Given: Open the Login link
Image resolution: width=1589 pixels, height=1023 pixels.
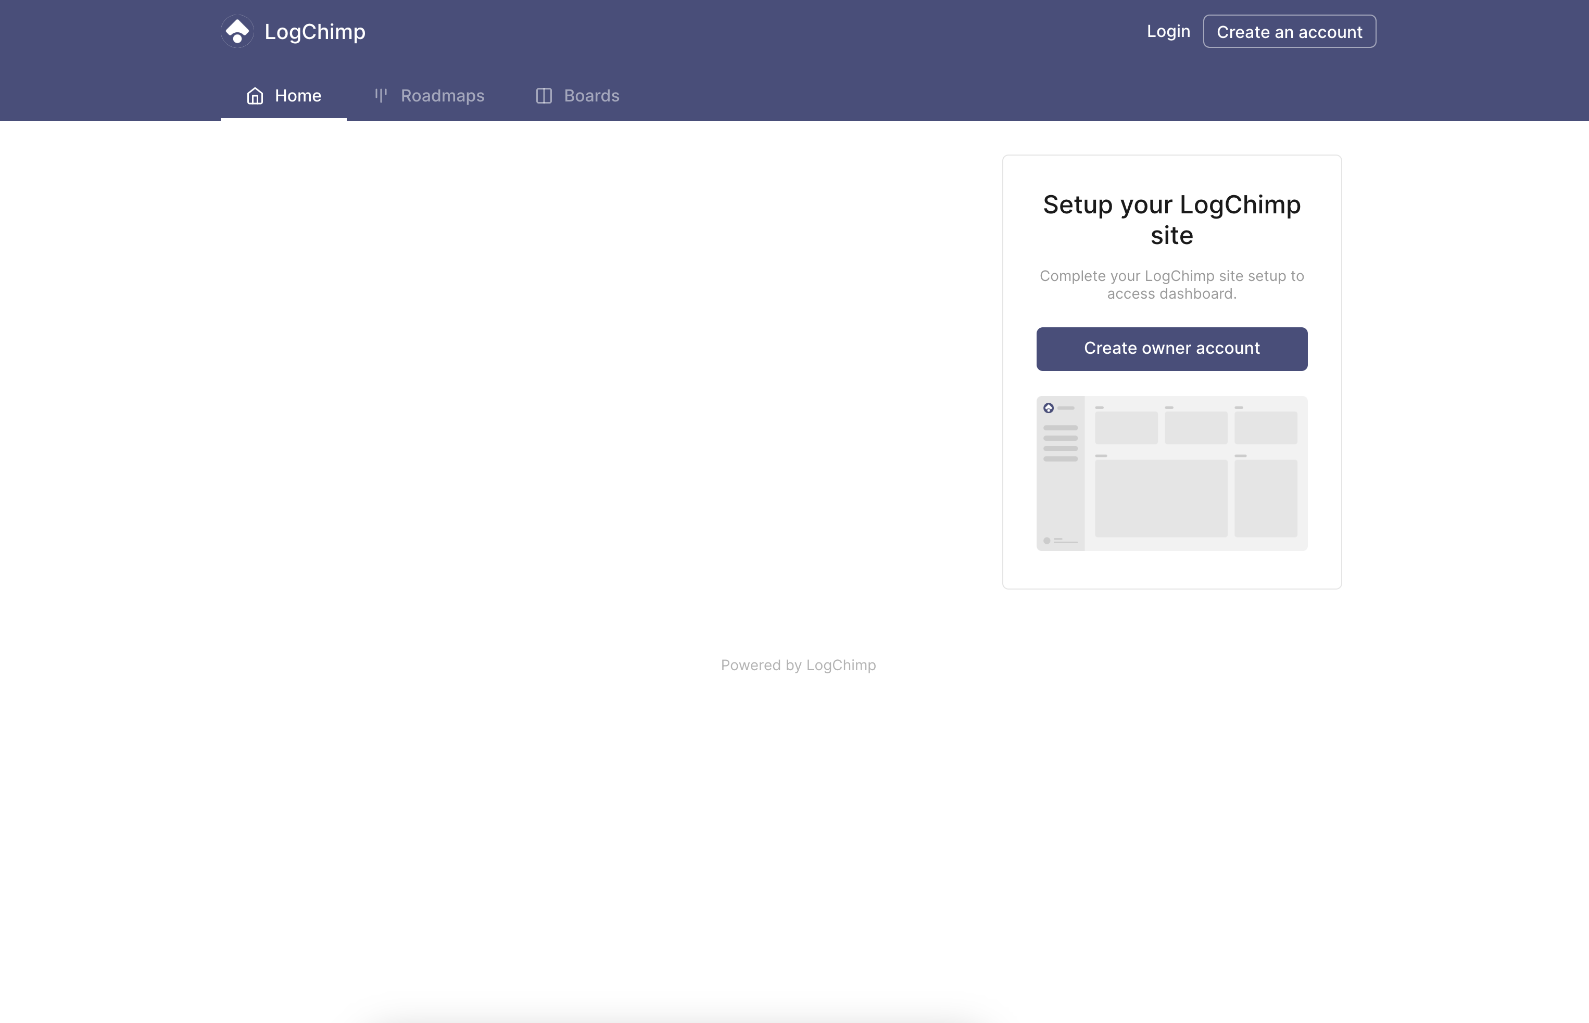Looking at the screenshot, I should (1167, 31).
